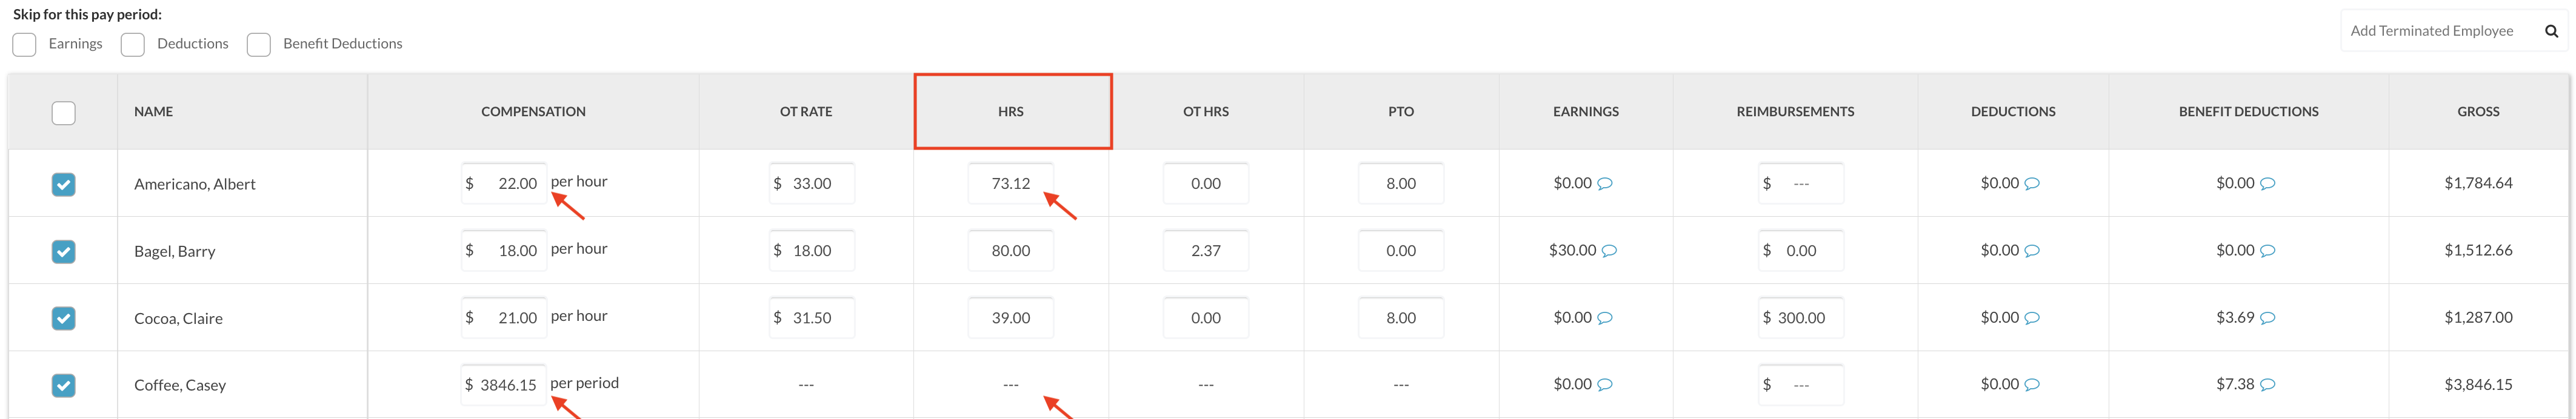Click Casey Coffee's 3846.15 compensation field
Viewport: 2576px width, 419px height.
pos(505,385)
